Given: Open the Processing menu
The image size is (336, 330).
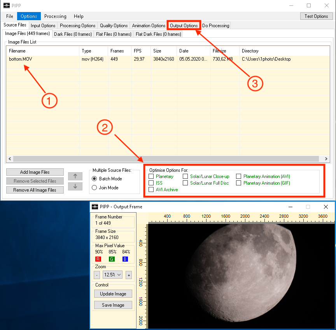Looking at the screenshot, I should pos(55,16).
